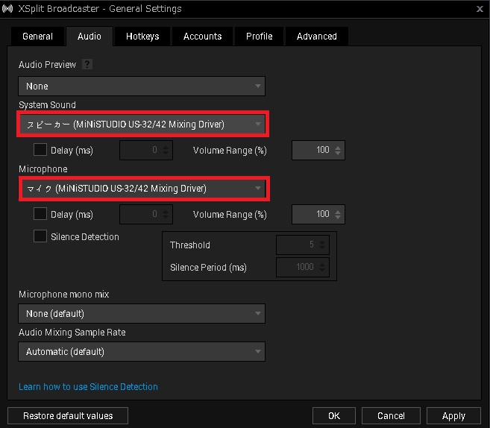Close the General Settings window
The image size is (490, 428).
(480, 9)
